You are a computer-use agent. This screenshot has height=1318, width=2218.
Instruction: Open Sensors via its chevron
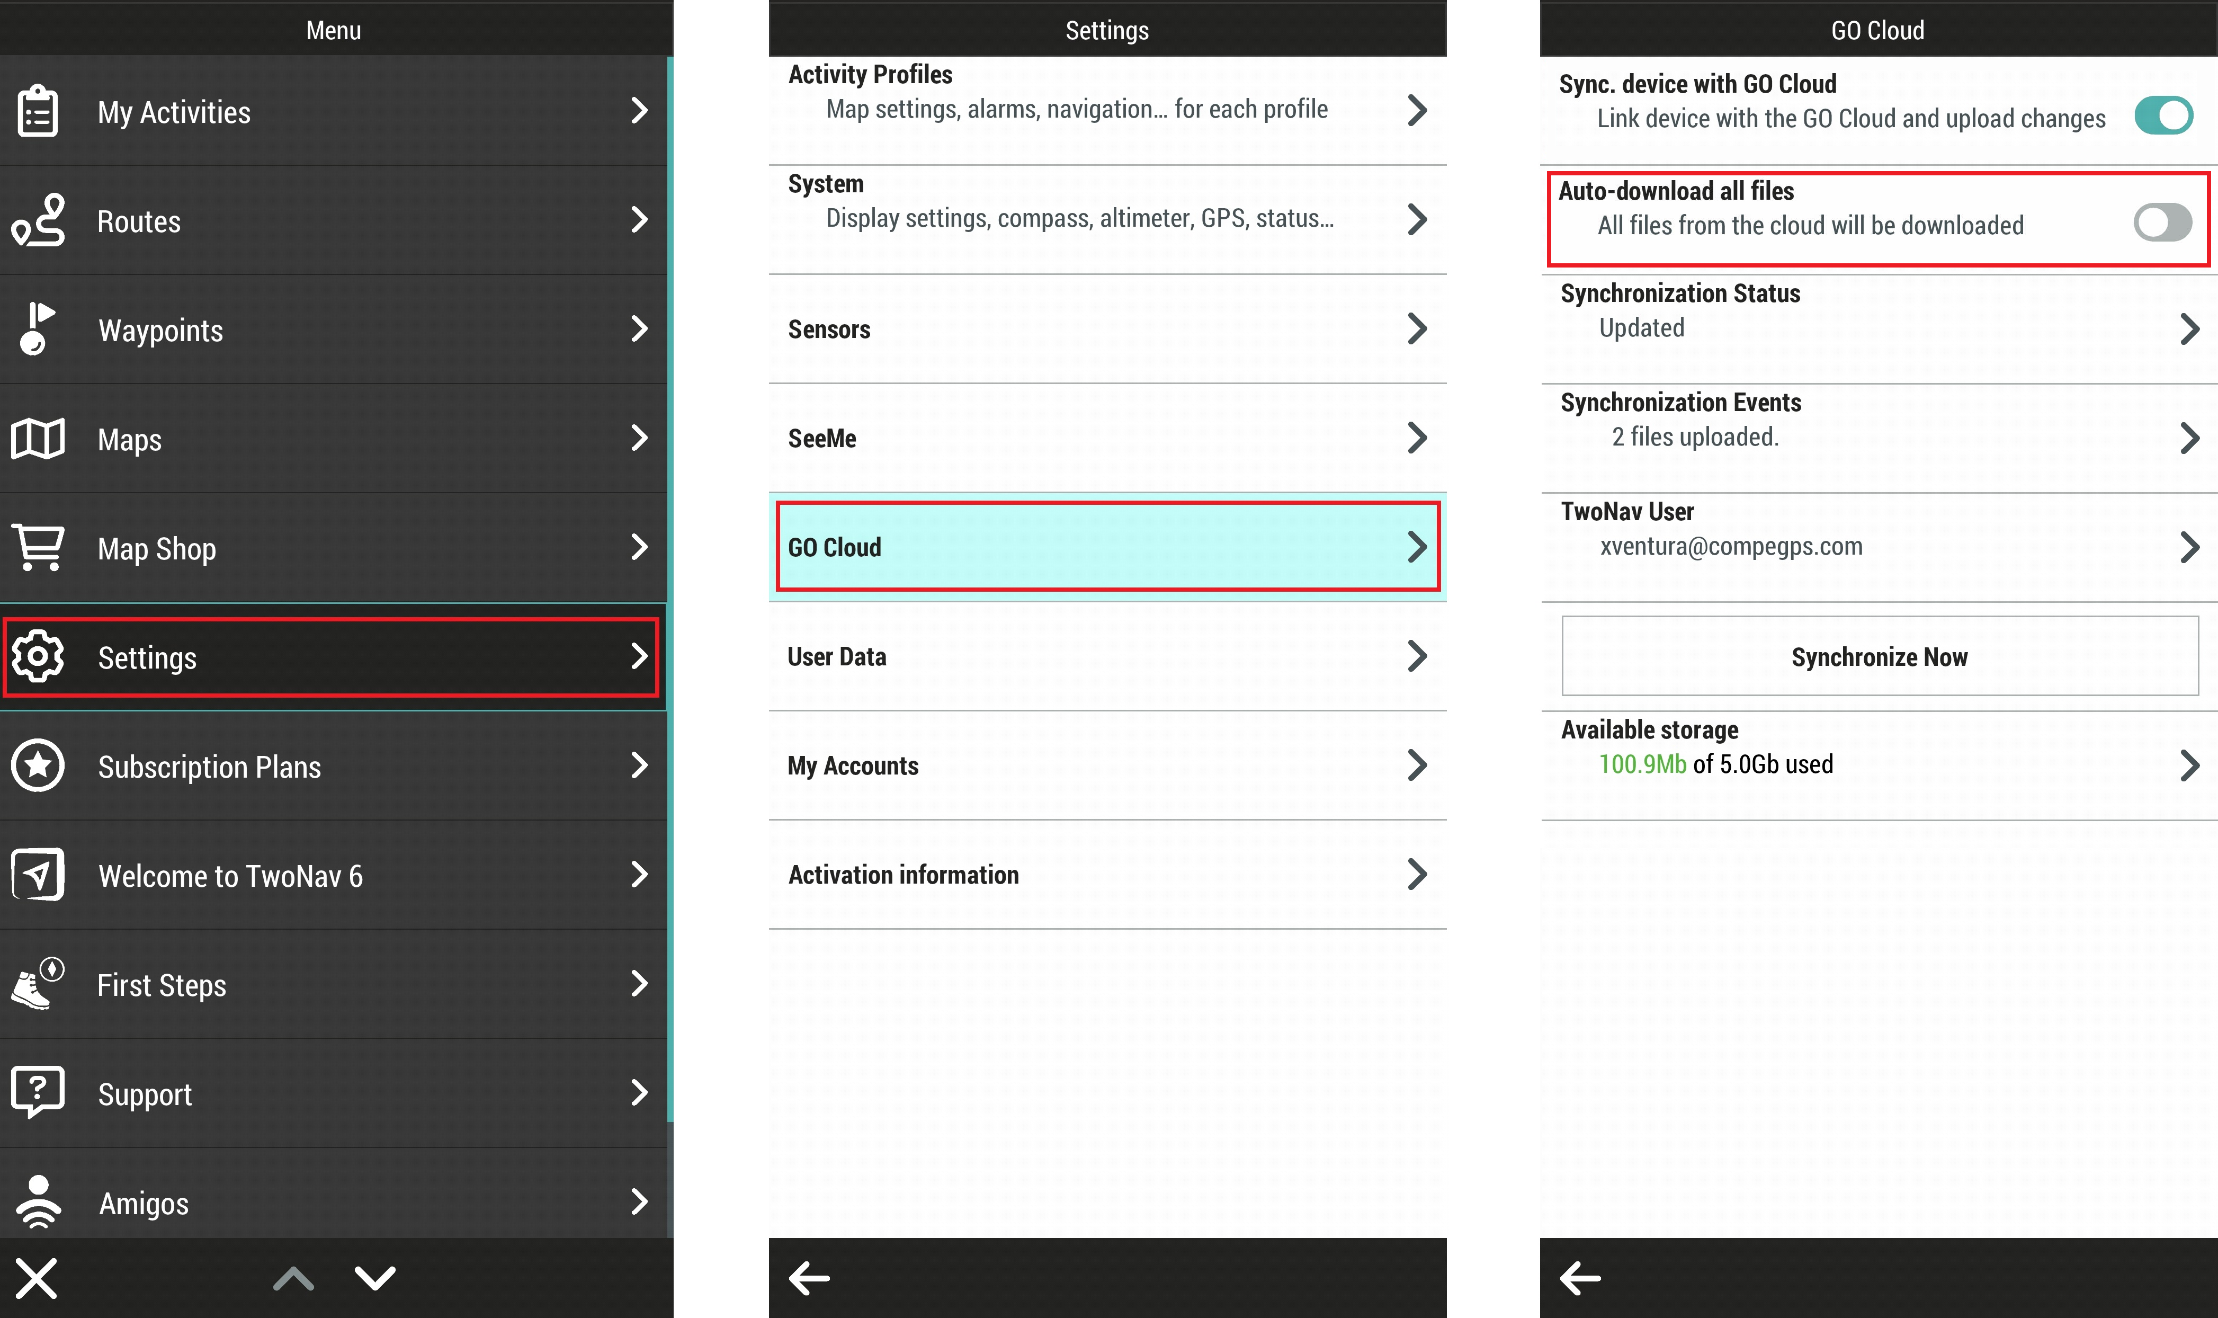1417,328
